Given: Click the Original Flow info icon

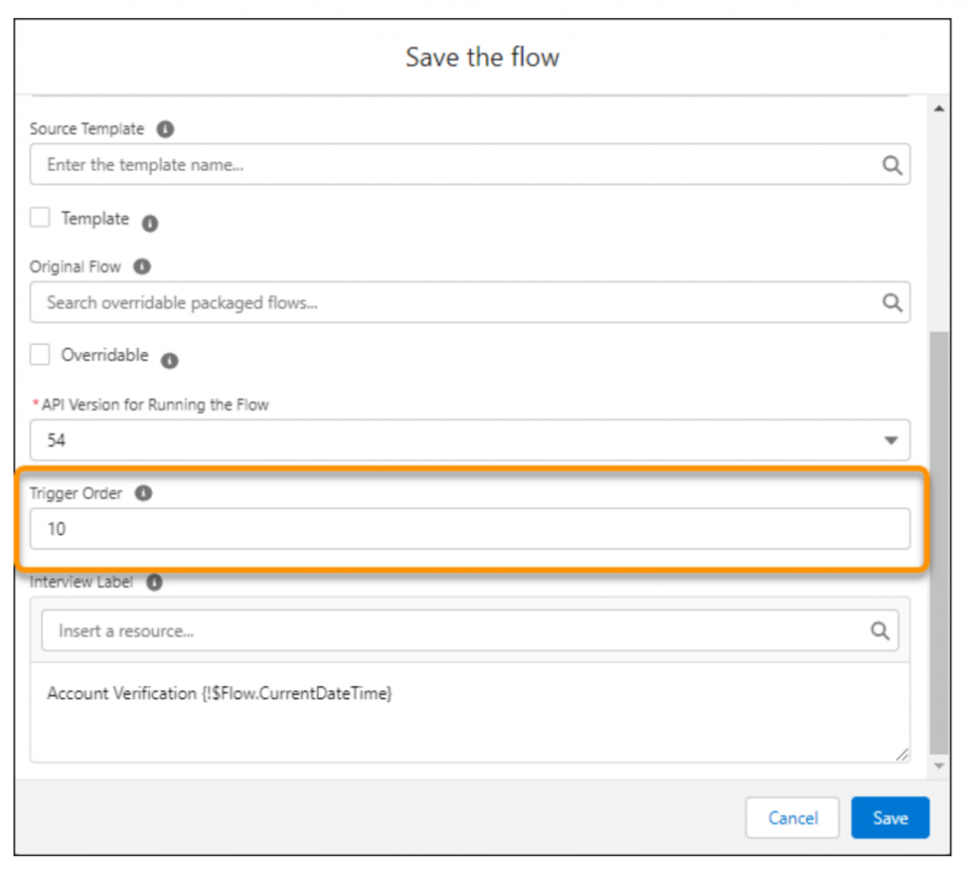Looking at the screenshot, I should pyautogui.click(x=141, y=267).
